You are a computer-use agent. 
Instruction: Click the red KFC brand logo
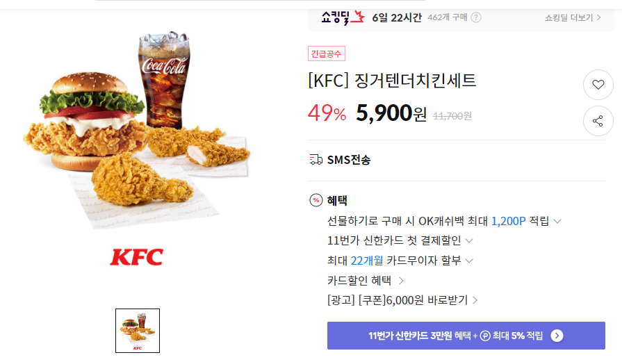[x=136, y=257]
